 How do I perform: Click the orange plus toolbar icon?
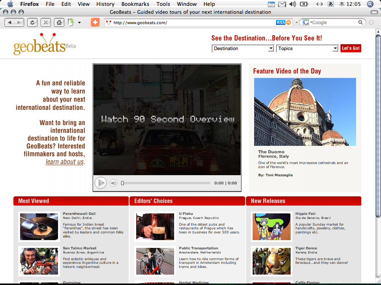tap(95, 23)
